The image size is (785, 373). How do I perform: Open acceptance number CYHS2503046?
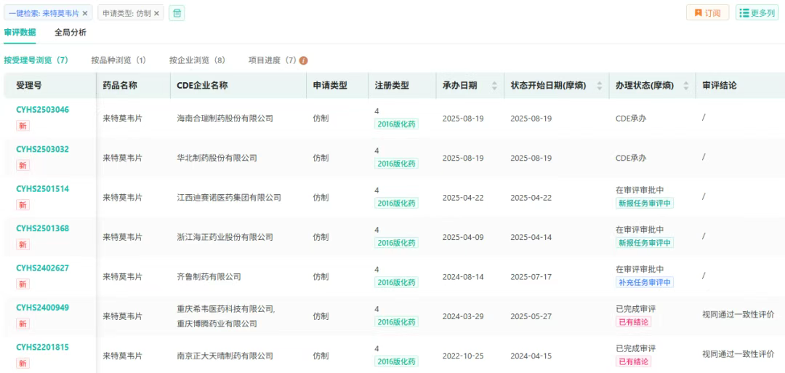tap(43, 110)
